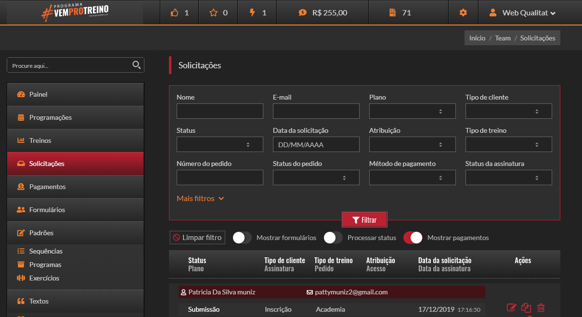
Task: Click the Limpar filtro button
Action: coord(197,237)
